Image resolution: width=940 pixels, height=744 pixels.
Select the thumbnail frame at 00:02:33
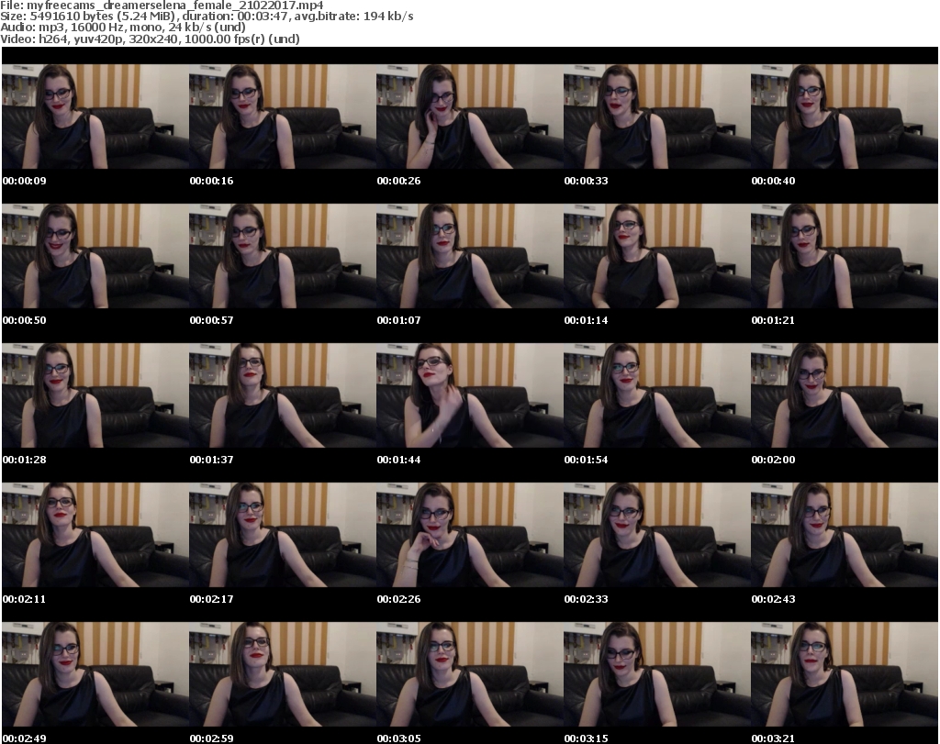pyautogui.click(x=657, y=535)
